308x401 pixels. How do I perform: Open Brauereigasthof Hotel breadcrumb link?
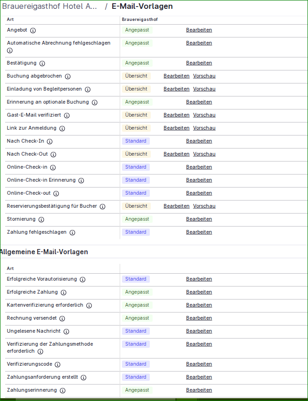click(x=50, y=6)
